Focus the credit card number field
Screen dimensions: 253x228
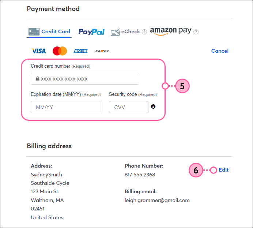85,79
